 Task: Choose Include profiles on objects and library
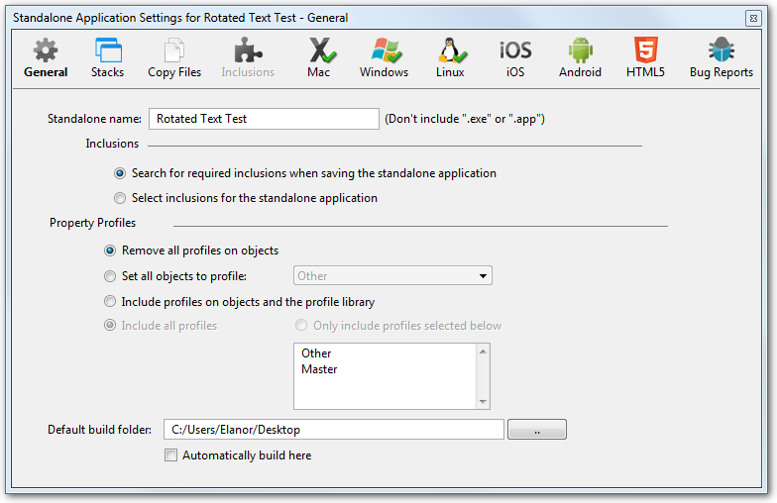click(111, 302)
